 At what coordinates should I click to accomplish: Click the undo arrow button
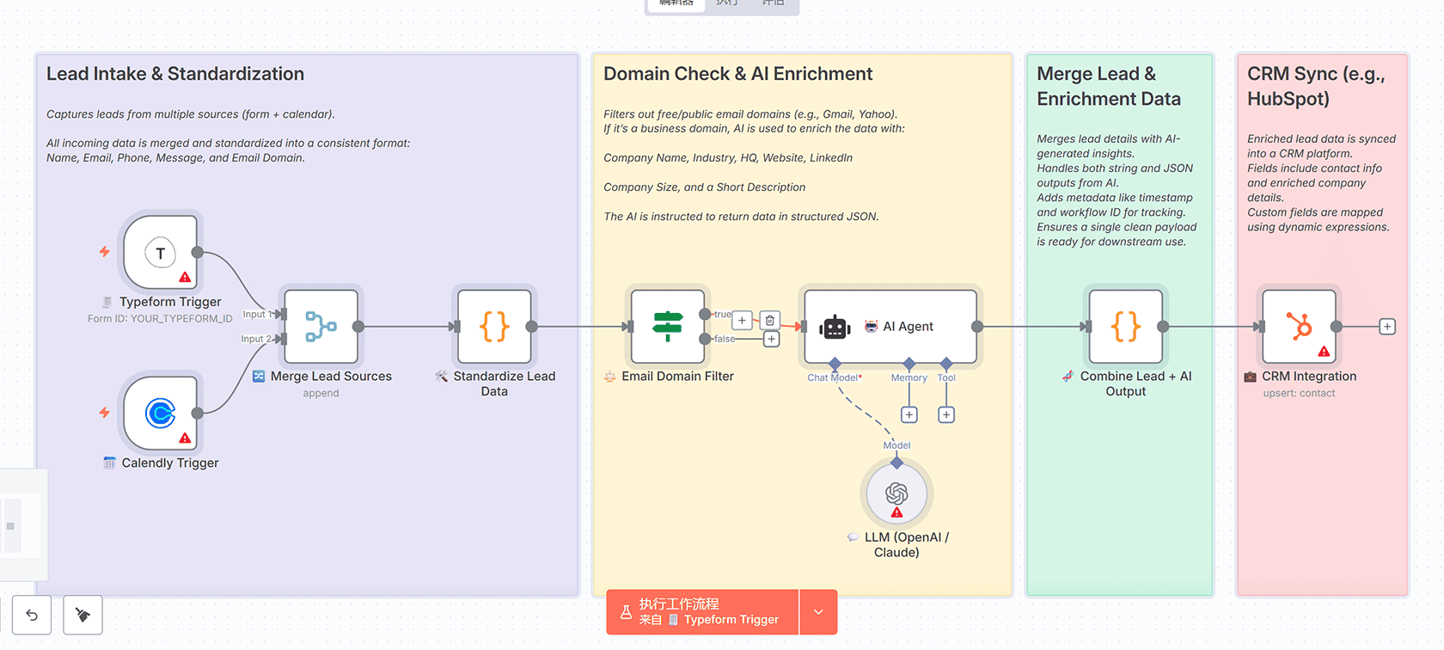click(x=32, y=615)
